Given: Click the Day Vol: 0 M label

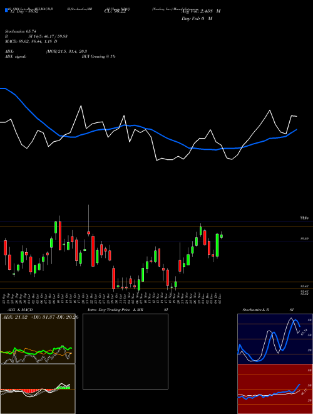Looking at the screenshot, I should click(x=197, y=18).
